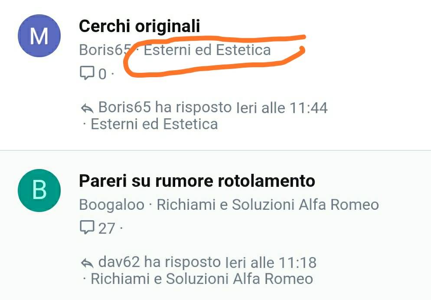Open Boris65 ha risposto last reply link
Viewport: 431px width, 300px height.
(165, 107)
